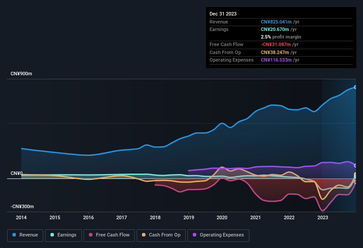
Task: Select the 2017 x-axis label
Action: [x=122, y=217]
